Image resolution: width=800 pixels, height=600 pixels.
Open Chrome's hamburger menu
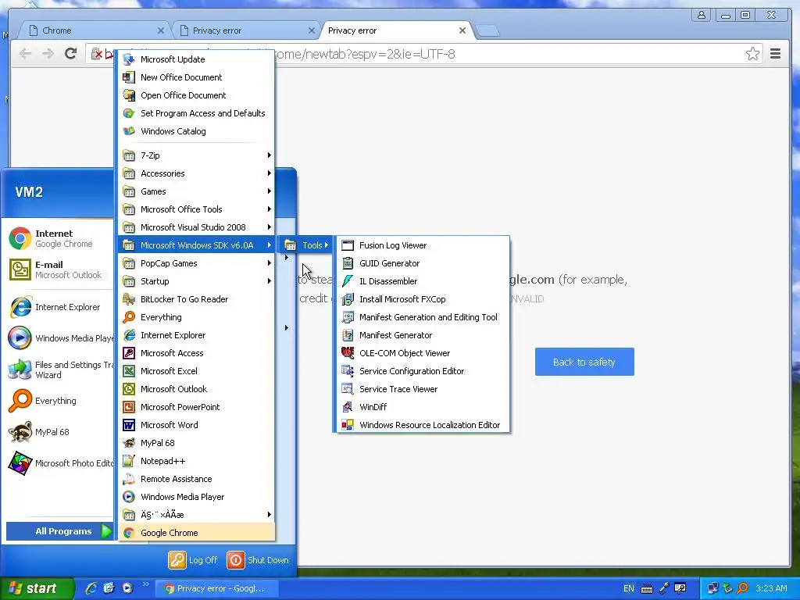(775, 54)
